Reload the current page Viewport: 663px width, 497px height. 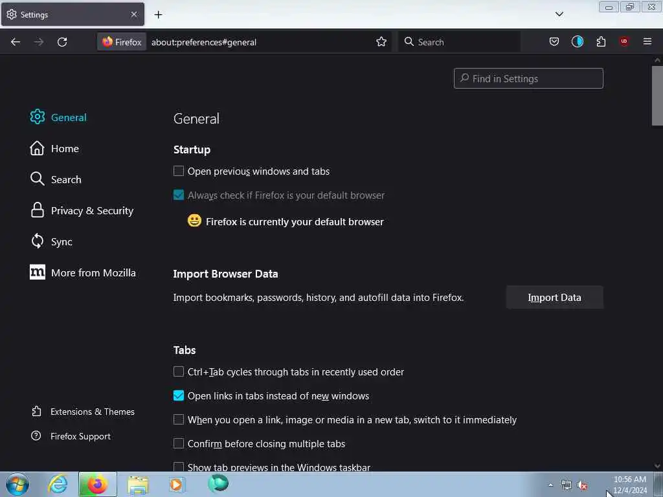62,42
